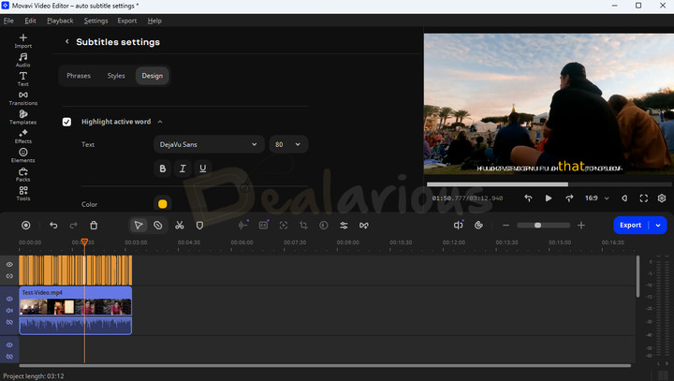Image resolution: width=674 pixels, height=381 pixels.
Task: Collapse the Highlight active word section
Action: pos(160,122)
